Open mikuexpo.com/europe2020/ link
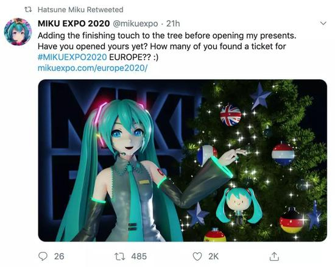The image size is (335, 267). (x=93, y=68)
